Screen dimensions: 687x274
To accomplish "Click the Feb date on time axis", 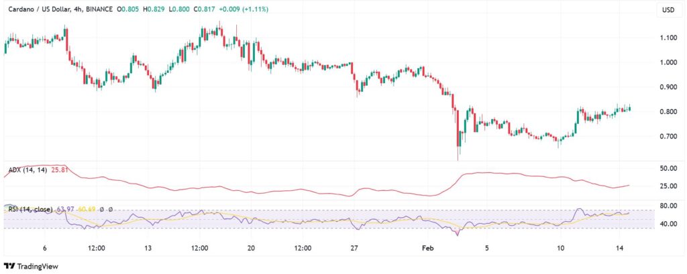I will coord(428,248).
